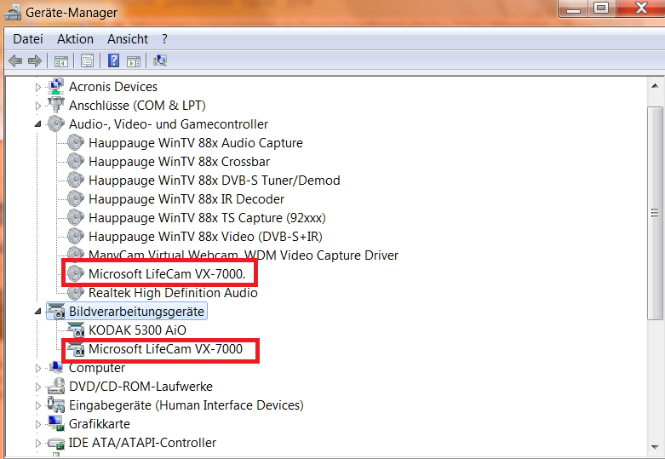Viewport: 665px width, 459px height.
Task: Click the Hauppauge WinTV 88x TS Capture icon
Action: pyautogui.click(x=76, y=218)
